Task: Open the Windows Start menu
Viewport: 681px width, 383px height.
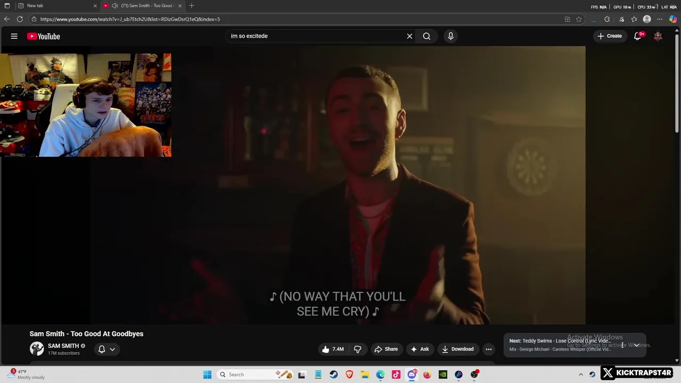Action: click(207, 374)
